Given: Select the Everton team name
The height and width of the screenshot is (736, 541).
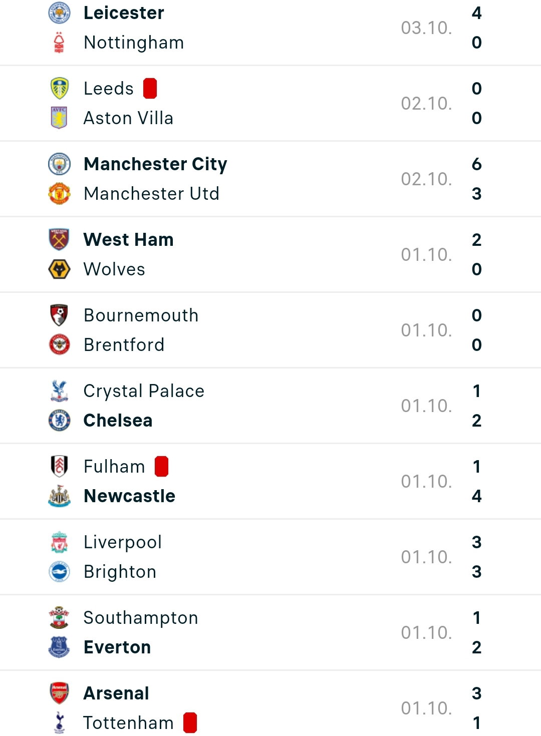Looking at the screenshot, I should click(117, 647).
